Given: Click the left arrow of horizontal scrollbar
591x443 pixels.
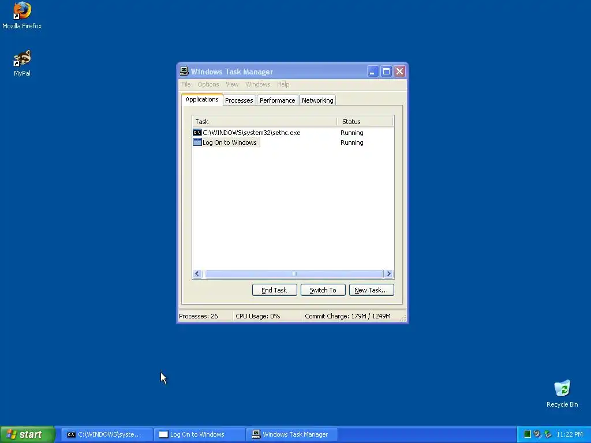Looking at the screenshot, I should click(x=197, y=274).
